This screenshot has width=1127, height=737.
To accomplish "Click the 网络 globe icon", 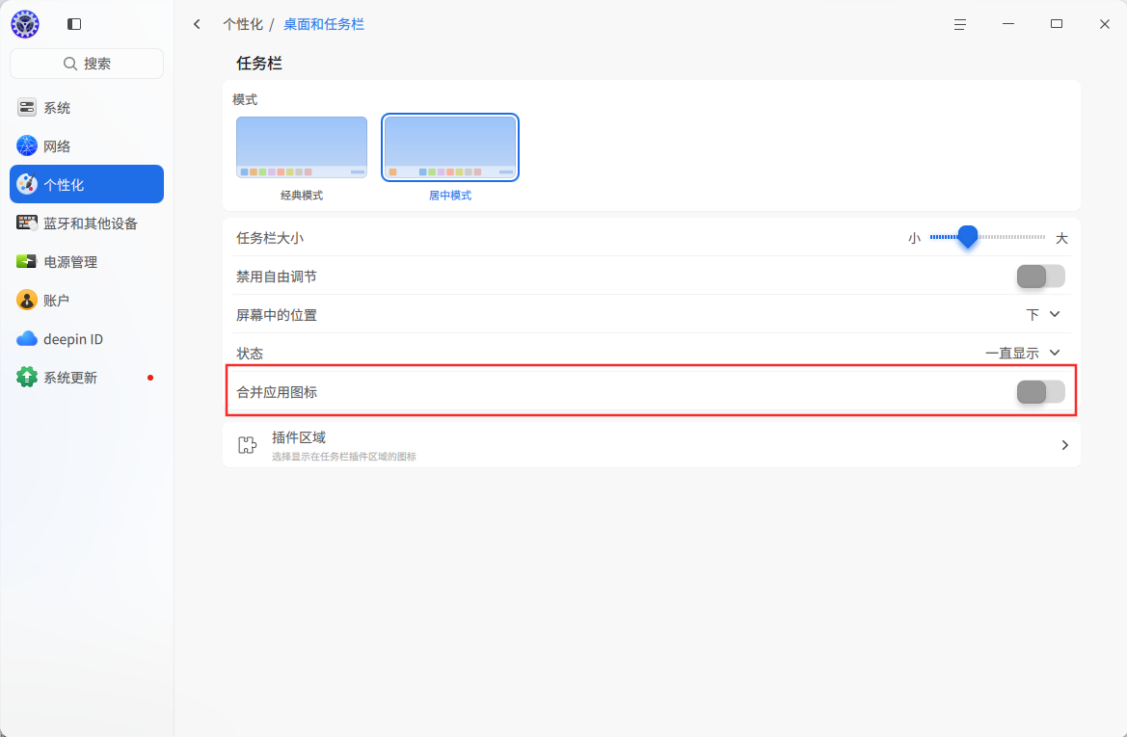I will pos(27,145).
